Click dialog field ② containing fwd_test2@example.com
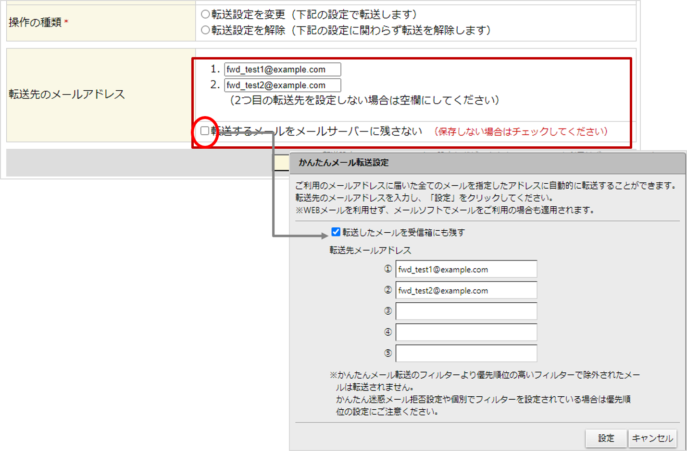687x451 pixels. click(x=466, y=290)
